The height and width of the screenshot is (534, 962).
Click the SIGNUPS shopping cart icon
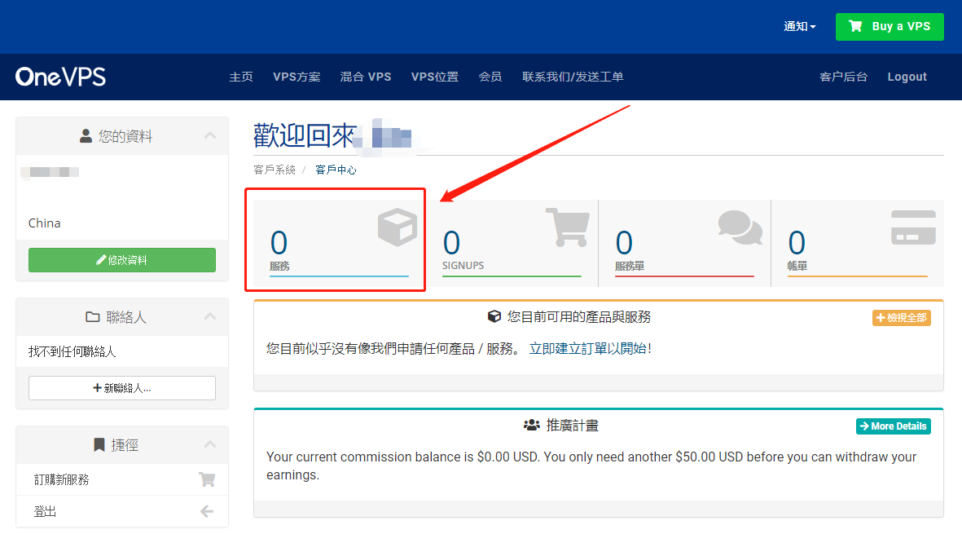pyautogui.click(x=567, y=227)
